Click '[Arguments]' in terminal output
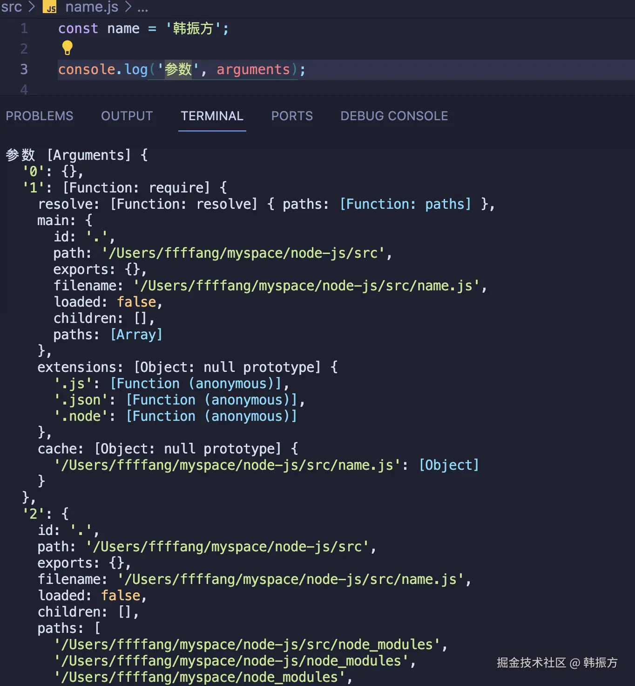Image resolution: width=635 pixels, height=686 pixels. point(89,155)
